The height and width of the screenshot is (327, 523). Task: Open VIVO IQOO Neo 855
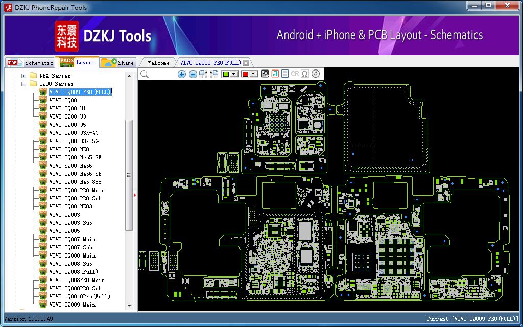(x=75, y=182)
